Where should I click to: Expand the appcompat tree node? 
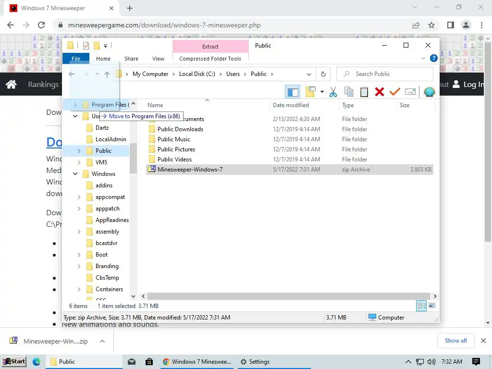[x=79, y=197]
